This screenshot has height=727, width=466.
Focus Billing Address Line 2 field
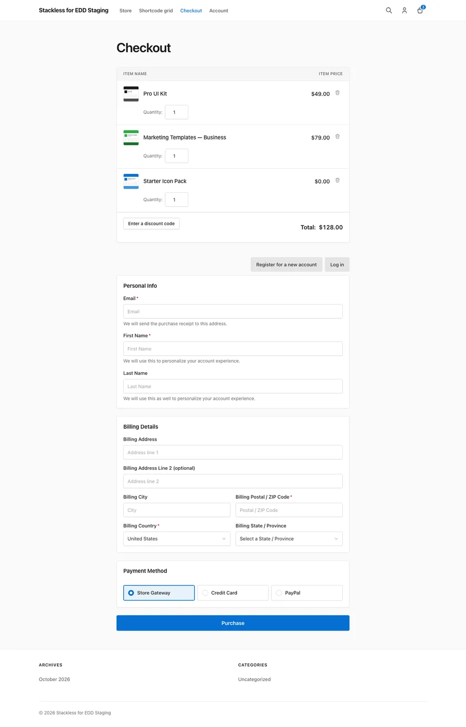click(x=233, y=481)
